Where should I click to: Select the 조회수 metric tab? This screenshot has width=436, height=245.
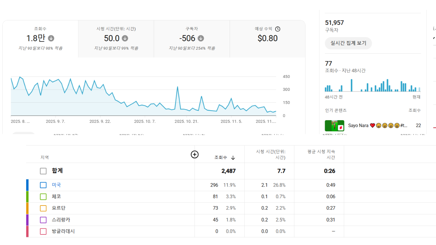coord(40,38)
